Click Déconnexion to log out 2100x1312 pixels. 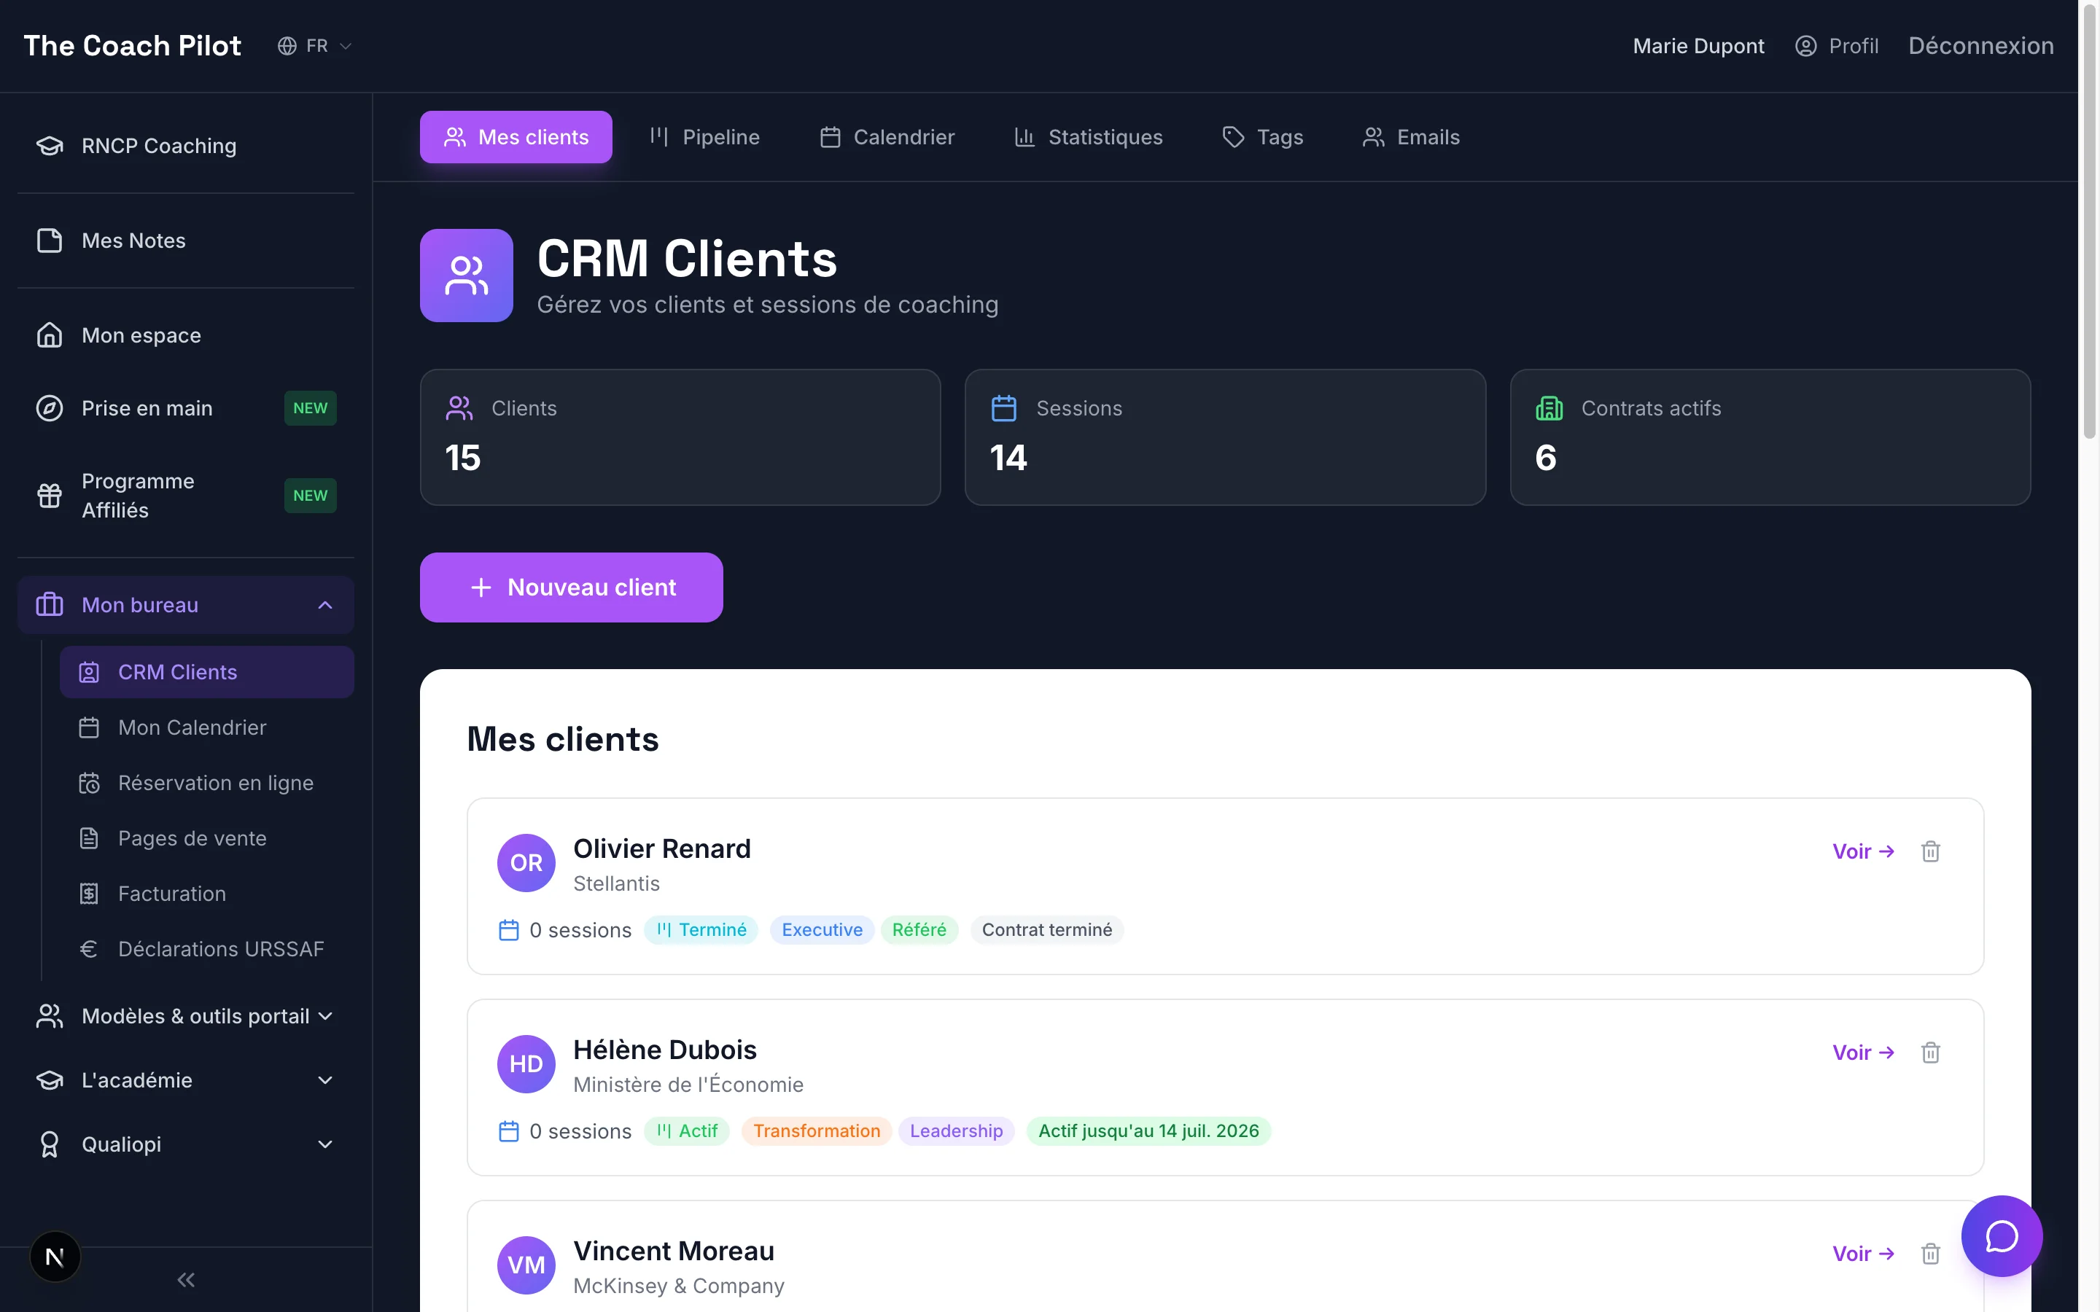(x=1981, y=46)
